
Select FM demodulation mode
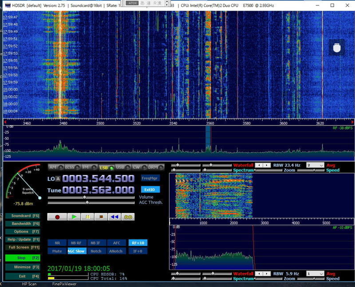pos(89,168)
